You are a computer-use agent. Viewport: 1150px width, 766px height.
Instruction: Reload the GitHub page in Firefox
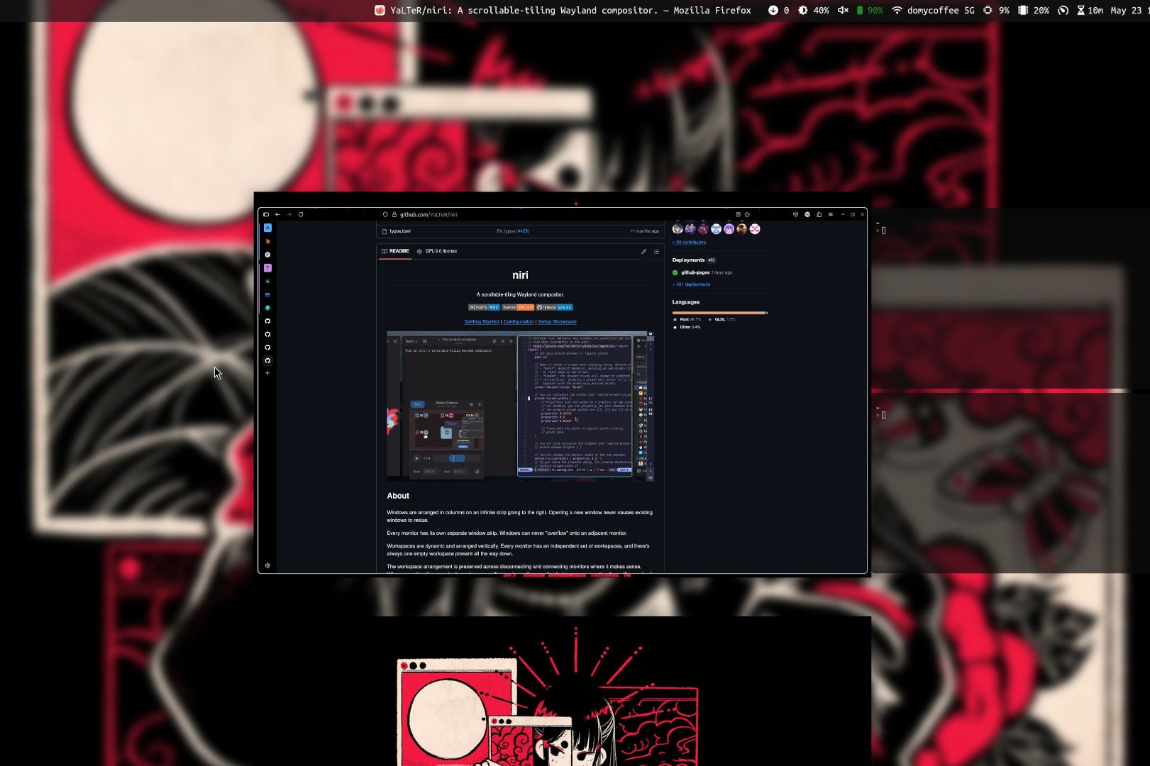click(301, 214)
